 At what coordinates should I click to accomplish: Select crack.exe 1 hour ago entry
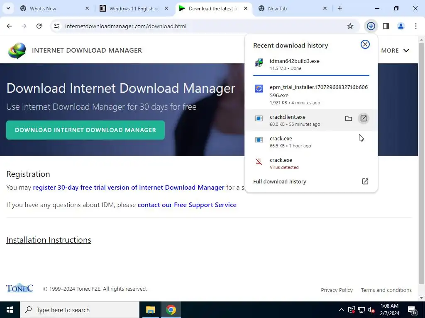click(311, 142)
